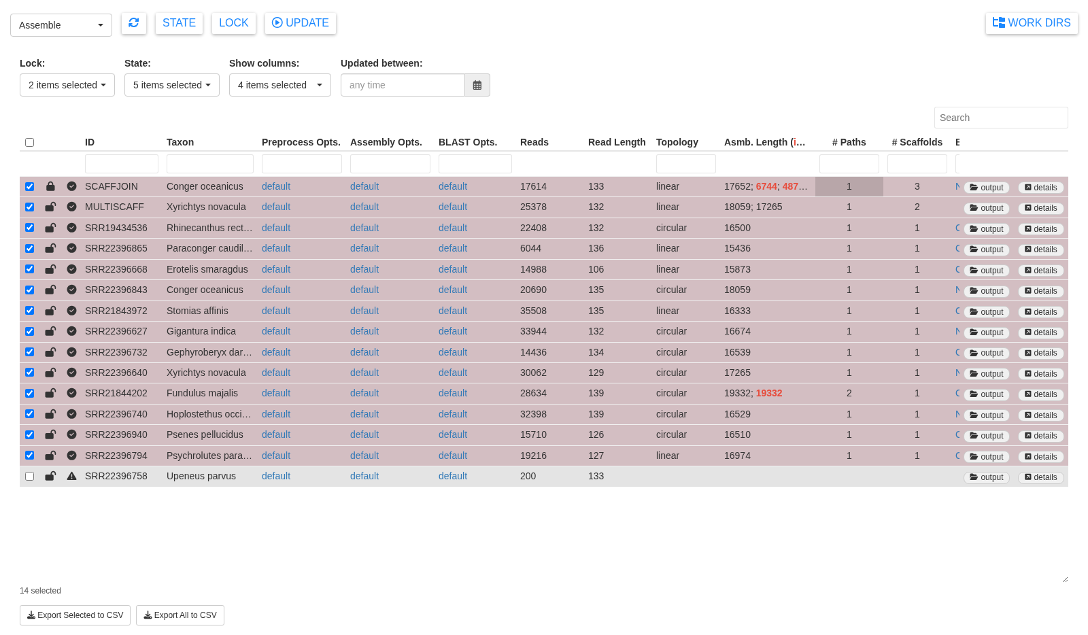Image resolution: width=1088 pixels, height=635 pixels.
Task: Click the LOCK button
Action: pos(234,23)
